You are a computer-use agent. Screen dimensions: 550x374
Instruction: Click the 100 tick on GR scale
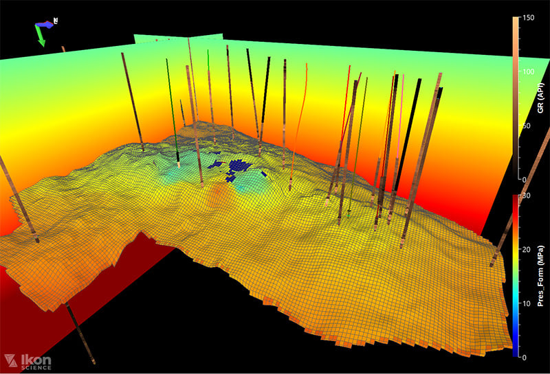(529, 72)
